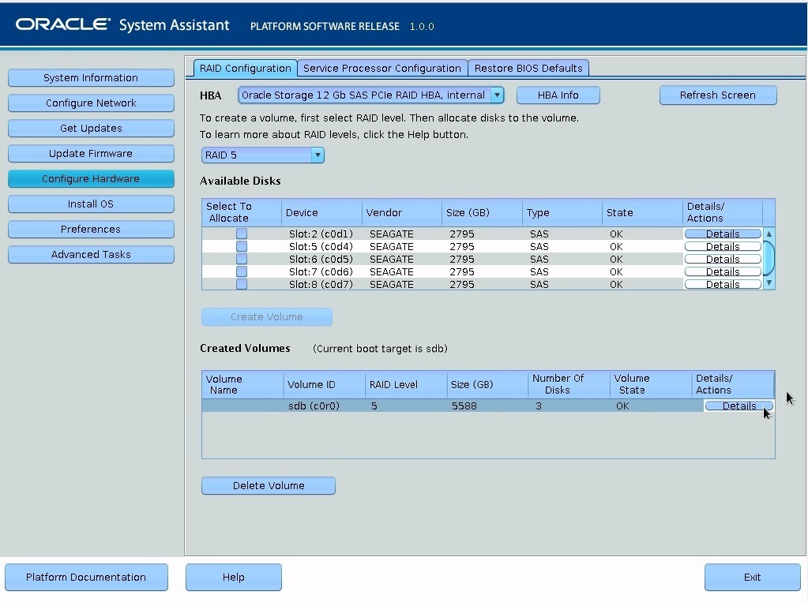
Task: View Details for disk Slot:2
Action: [721, 233]
